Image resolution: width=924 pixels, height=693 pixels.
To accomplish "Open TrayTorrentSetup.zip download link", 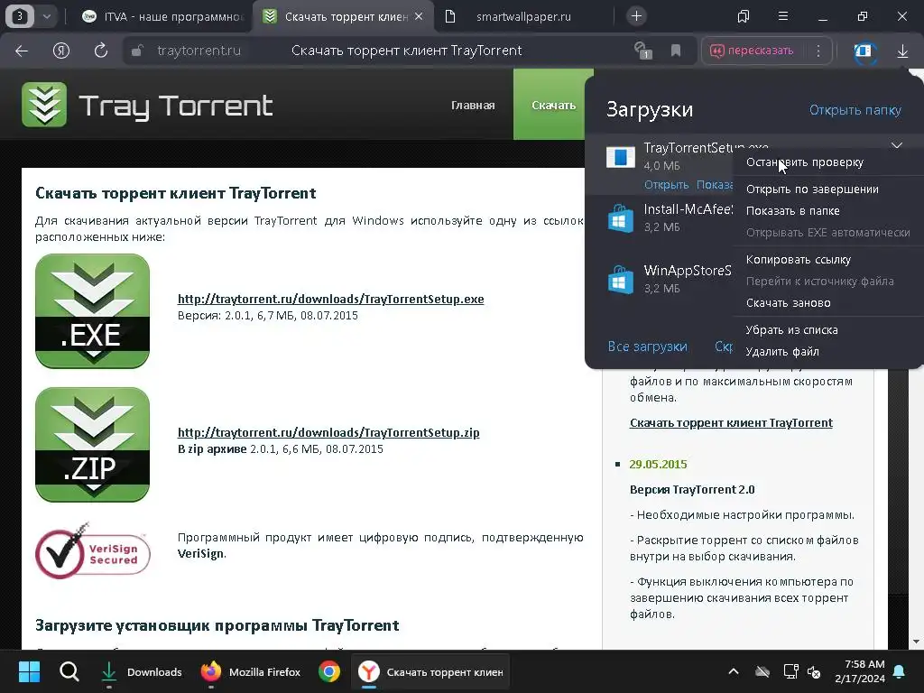I will pyautogui.click(x=328, y=432).
